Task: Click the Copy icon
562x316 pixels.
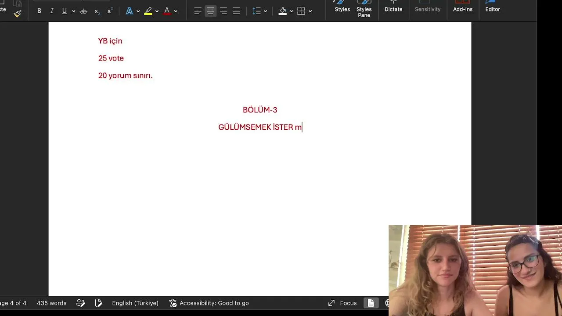Action: (18, 3)
